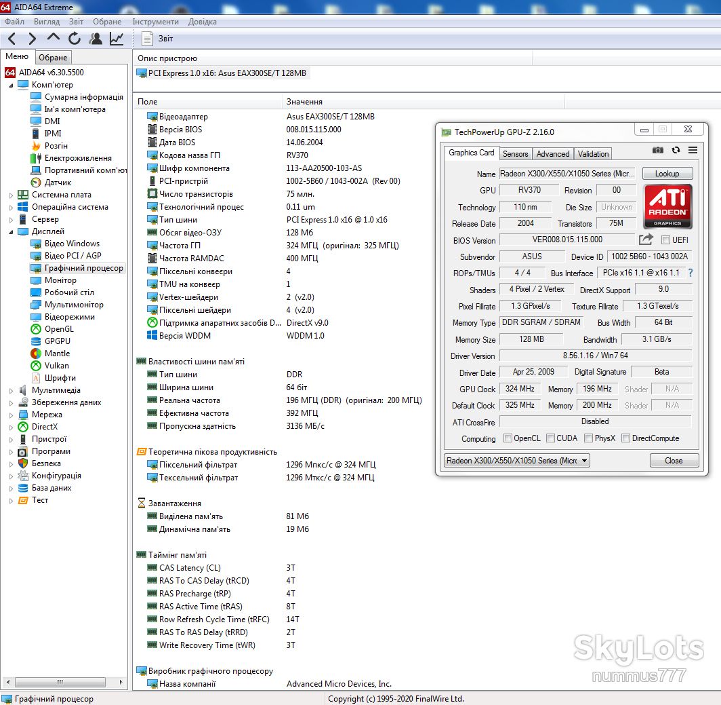Toggle the UEFI checkbox in GPU-Z

click(x=665, y=240)
